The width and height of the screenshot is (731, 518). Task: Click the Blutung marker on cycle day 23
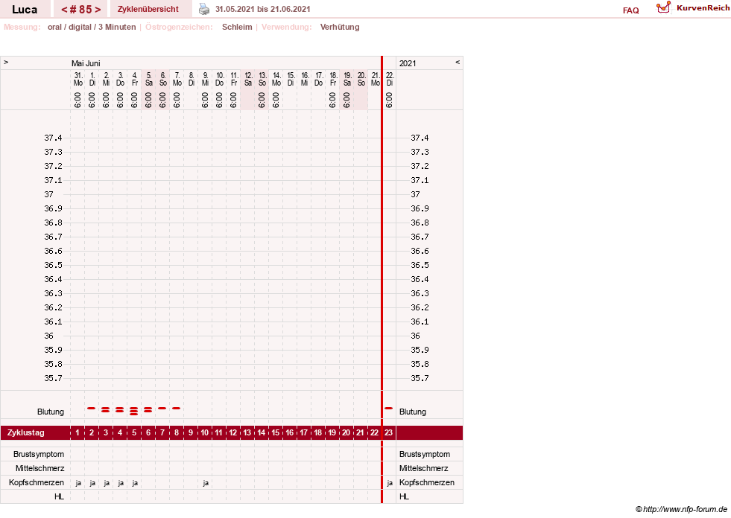(388, 408)
